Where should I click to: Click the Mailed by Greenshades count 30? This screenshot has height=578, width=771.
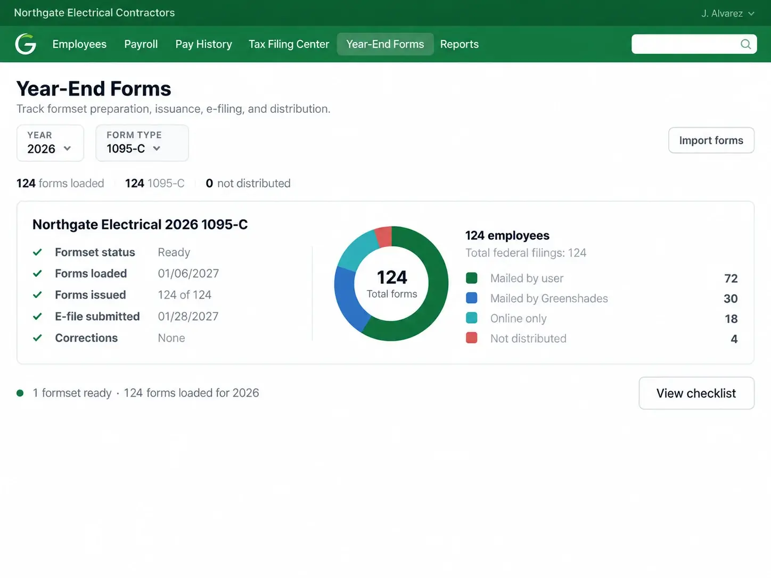731,299
